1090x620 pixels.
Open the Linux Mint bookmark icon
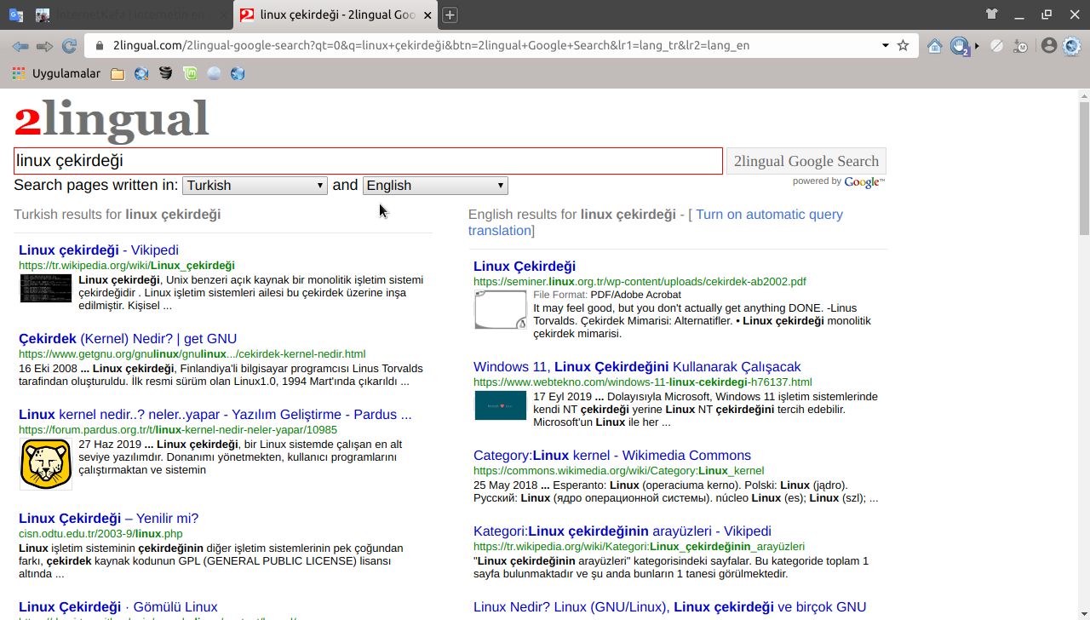tap(190, 73)
